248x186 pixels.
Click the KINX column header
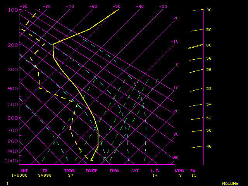[179, 170]
